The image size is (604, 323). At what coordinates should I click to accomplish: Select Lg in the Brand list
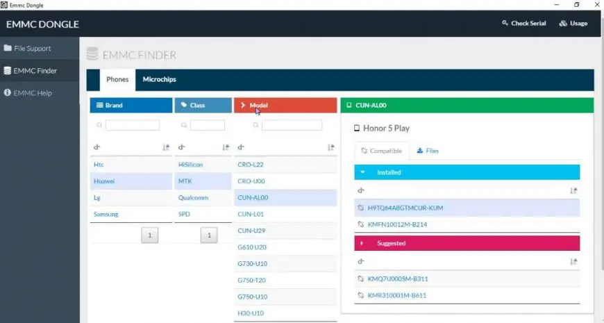(x=131, y=198)
